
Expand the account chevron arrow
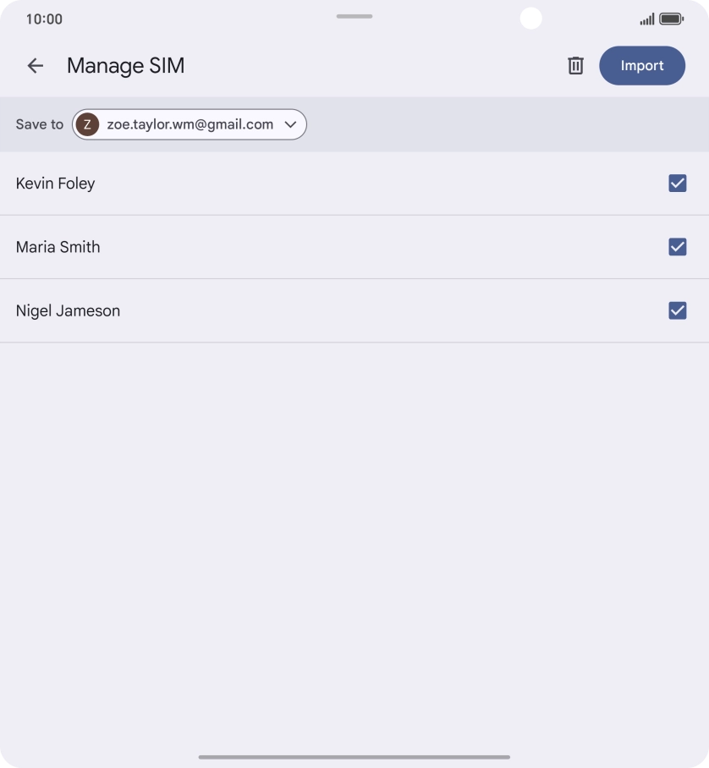[290, 124]
